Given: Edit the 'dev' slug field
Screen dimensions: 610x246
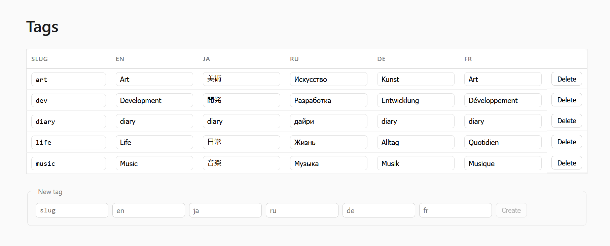Looking at the screenshot, I should point(69,100).
